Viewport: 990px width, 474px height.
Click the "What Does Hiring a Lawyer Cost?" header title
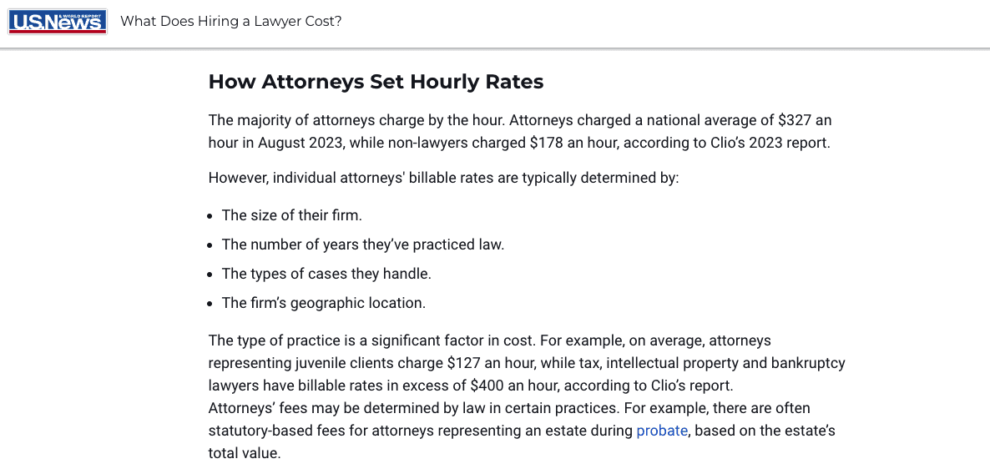[x=231, y=22]
